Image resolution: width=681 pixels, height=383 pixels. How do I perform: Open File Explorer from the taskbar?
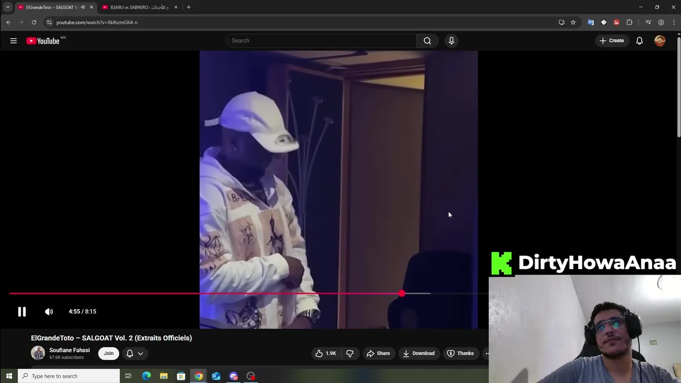(x=164, y=376)
